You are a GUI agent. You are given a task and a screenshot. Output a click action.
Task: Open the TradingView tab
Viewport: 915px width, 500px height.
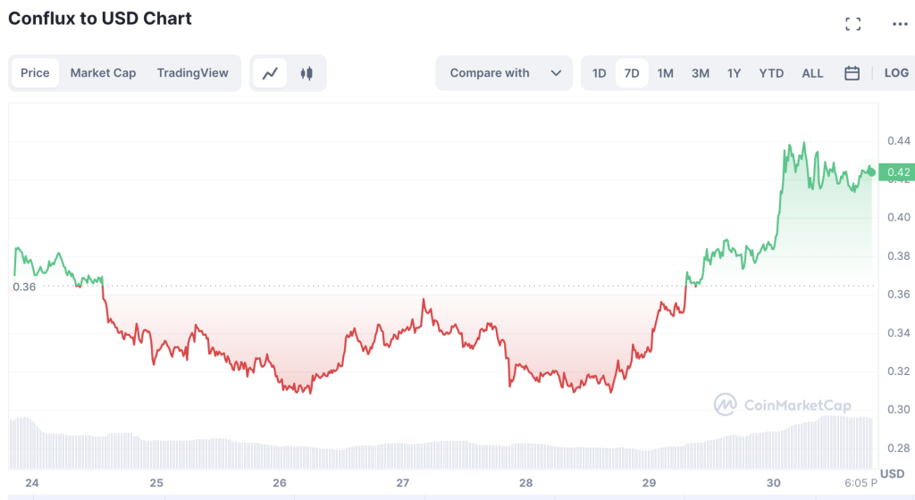pos(192,73)
